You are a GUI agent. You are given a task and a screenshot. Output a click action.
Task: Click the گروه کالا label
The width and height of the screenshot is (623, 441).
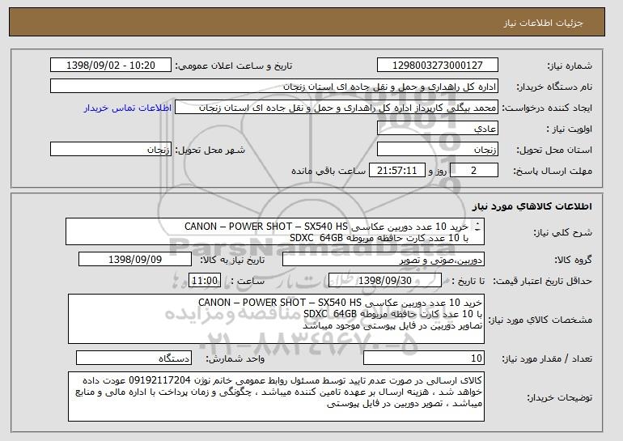coord(573,260)
